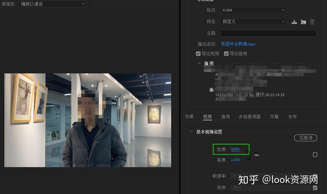
Task: Switch to the 音频 tab
Action: pyautogui.click(x=225, y=116)
